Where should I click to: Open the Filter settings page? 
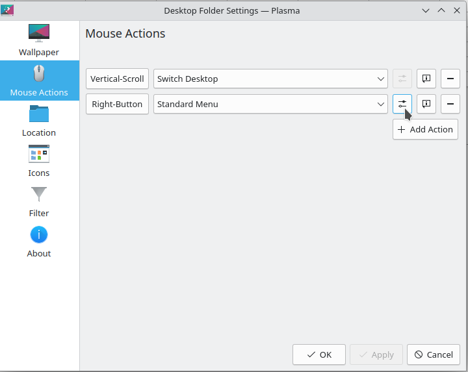point(39,201)
